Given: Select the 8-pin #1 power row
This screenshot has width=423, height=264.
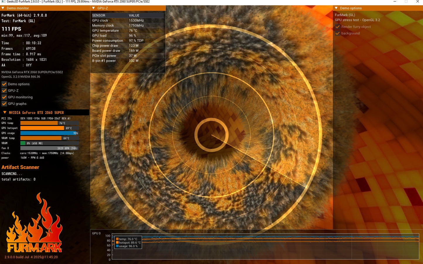Looking at the screenshot, I should pos(128,61).
